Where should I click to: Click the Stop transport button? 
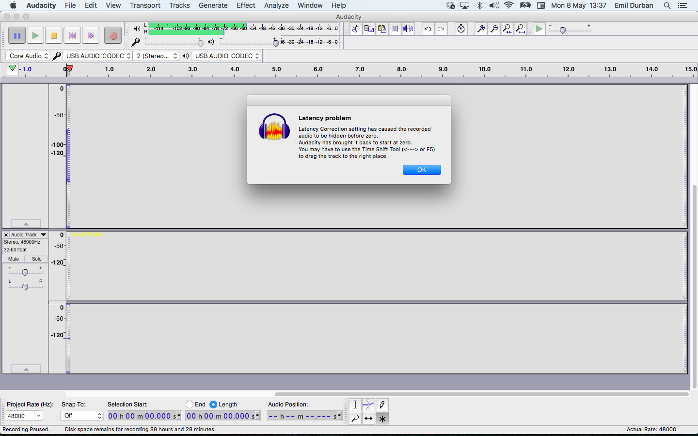pos(54,35)
